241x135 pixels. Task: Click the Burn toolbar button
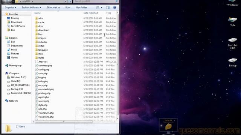[68, 7]
